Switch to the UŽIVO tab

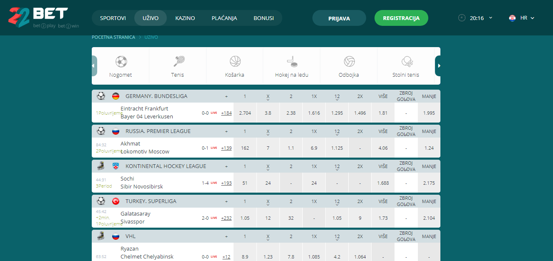click(x=151, y=18)
